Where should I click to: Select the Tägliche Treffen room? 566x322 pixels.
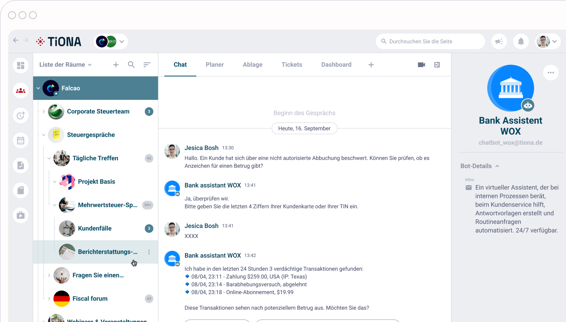tap(95, 158)
